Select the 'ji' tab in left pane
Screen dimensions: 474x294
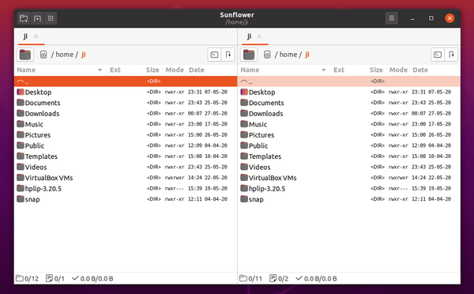pos(25,36)
